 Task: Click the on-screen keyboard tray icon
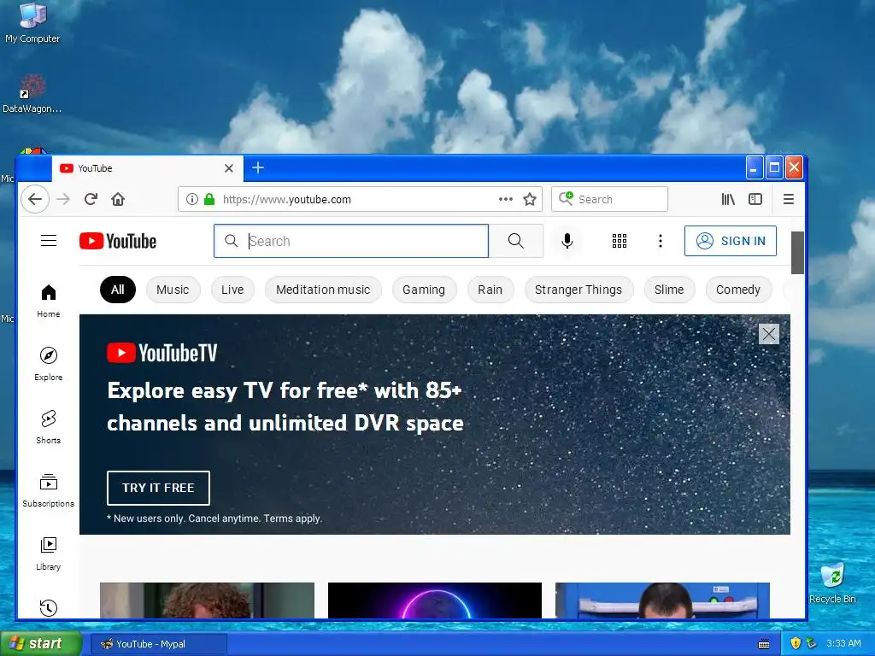click(x=764, y=644)
